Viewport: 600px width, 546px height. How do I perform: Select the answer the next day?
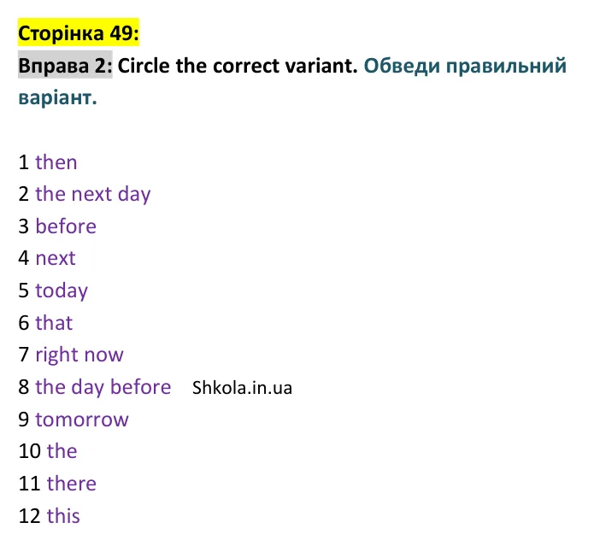(93, 194)
